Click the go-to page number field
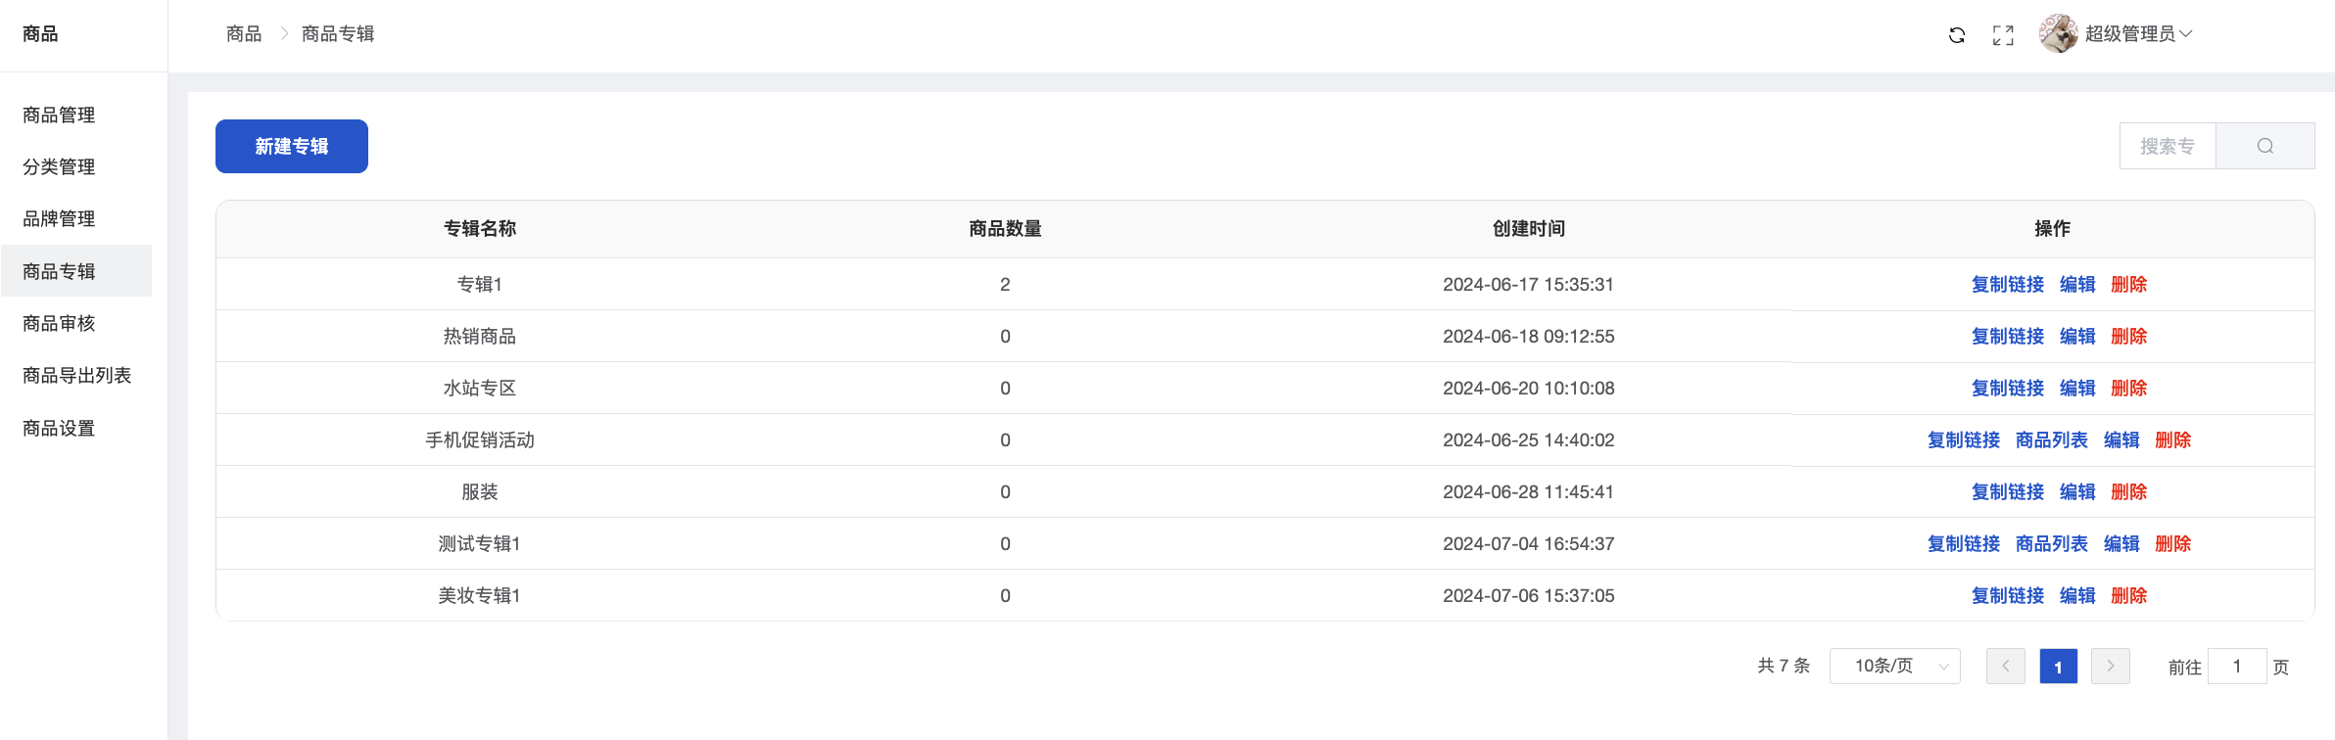The height and width of the screenshot is (740, 2335). [x=2237, y=667]
